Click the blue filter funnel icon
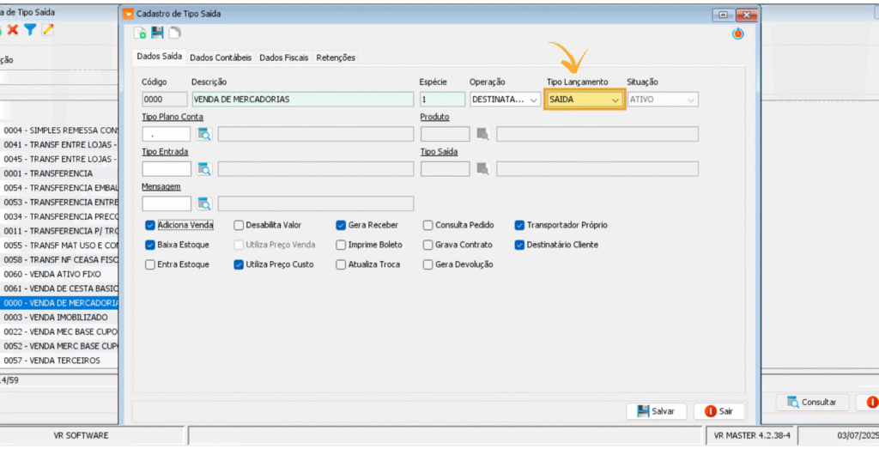 (x=30, y=30)
